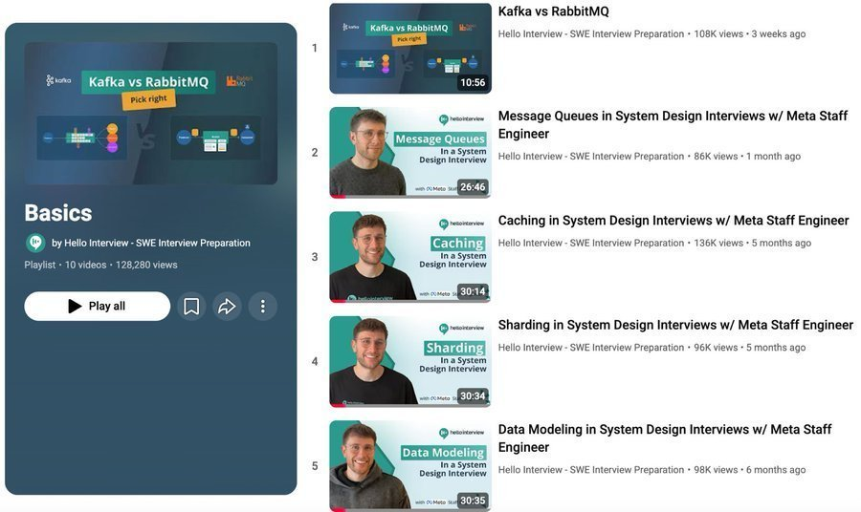The height and width of the screenshot is (512, 861).
Task: Click the 'Basics' playlist heading
Action: 58,213
